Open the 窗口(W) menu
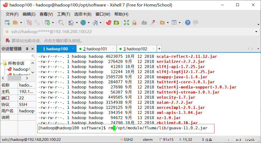 [x=103, y=14]
